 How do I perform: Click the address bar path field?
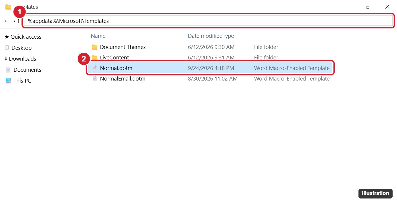click(x=208, y=21)
